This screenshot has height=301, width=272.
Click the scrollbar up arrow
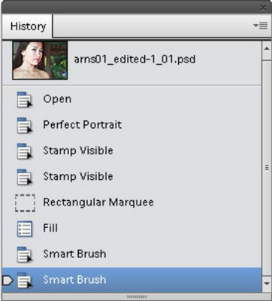tap(267, 49)
